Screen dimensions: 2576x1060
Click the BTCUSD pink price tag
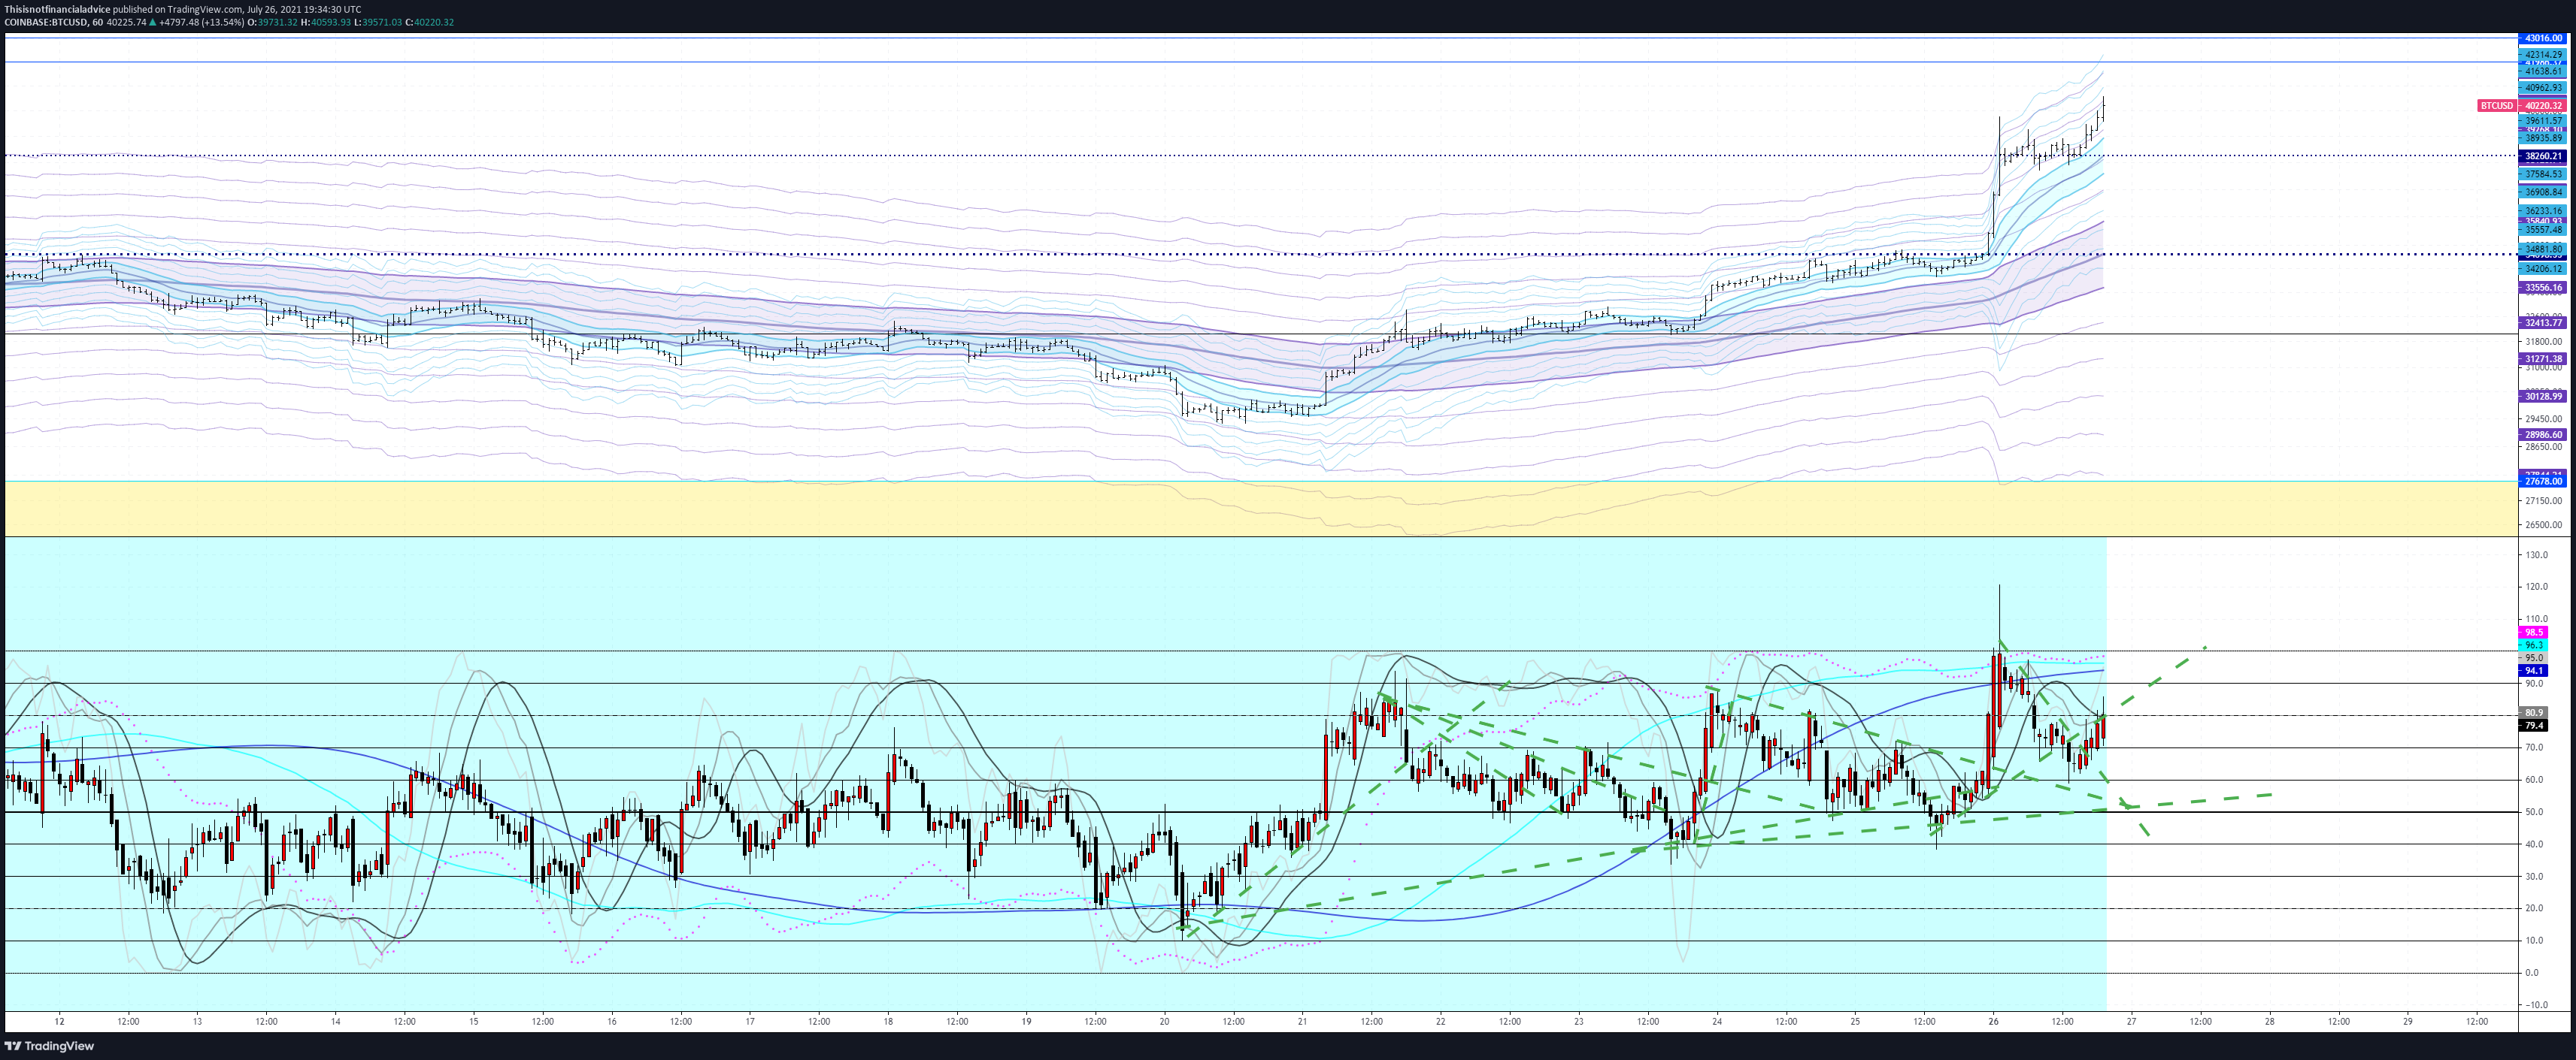tap(2496, 106)
